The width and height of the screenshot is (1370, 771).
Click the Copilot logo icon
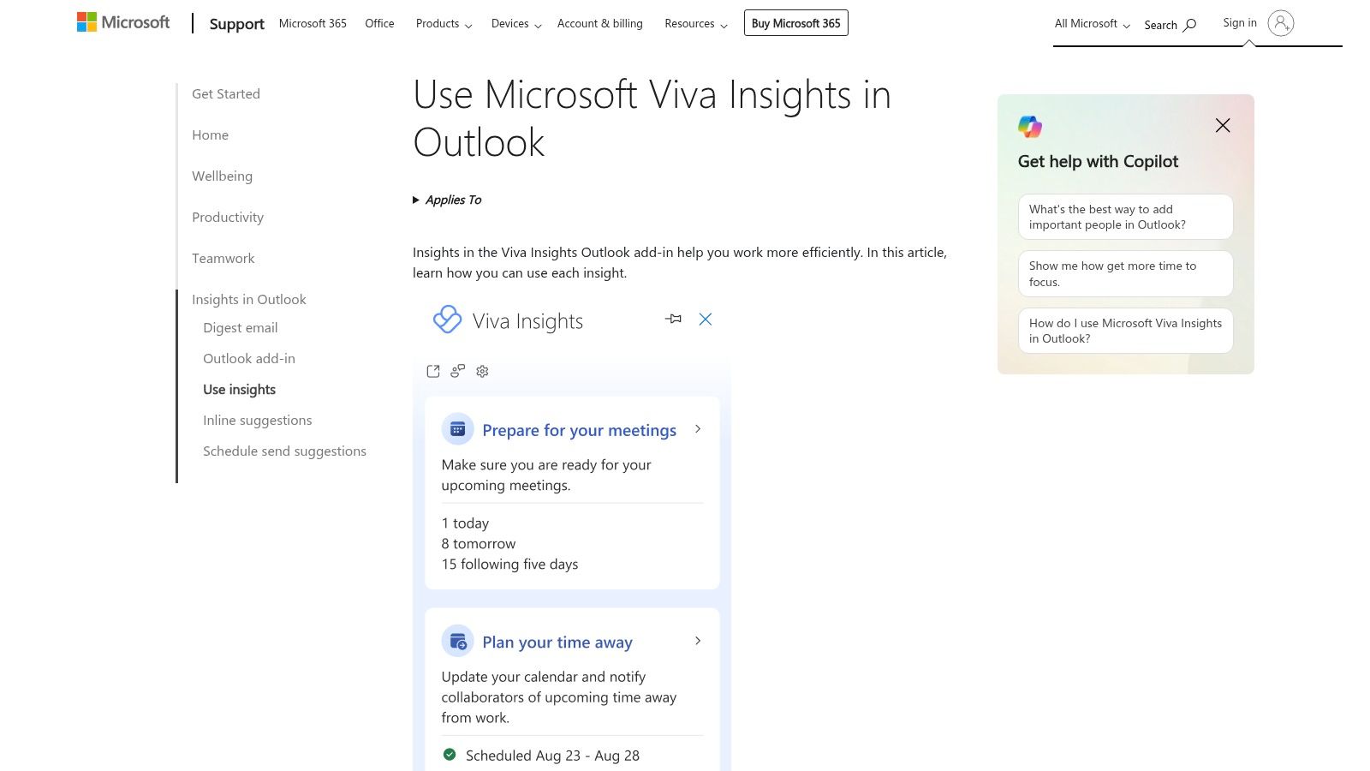(1030, 127)
